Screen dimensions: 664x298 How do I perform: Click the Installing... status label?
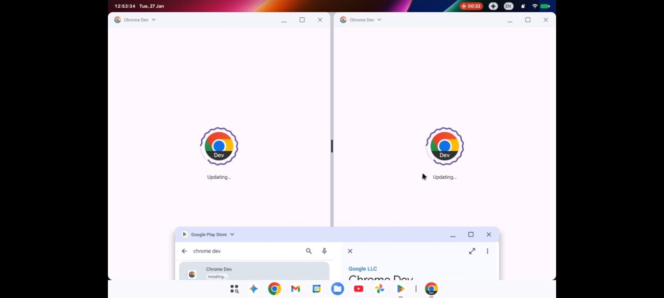tap(217, 277)
